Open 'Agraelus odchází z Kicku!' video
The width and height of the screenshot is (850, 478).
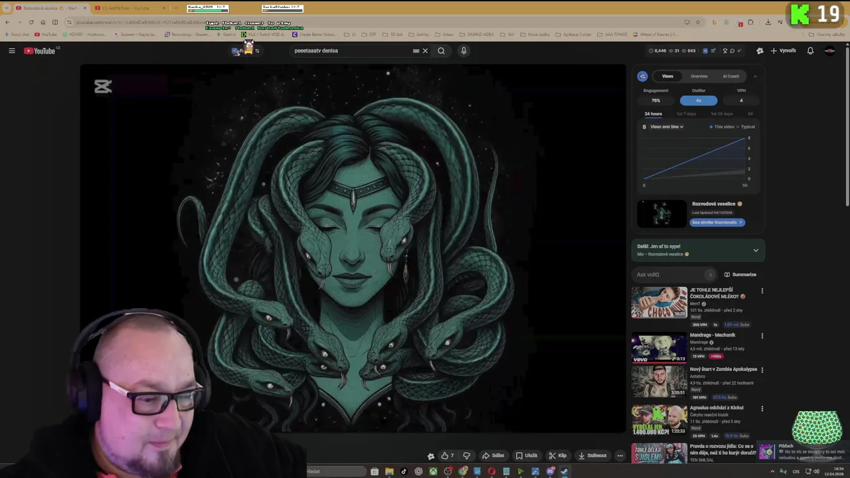(717, 408)
